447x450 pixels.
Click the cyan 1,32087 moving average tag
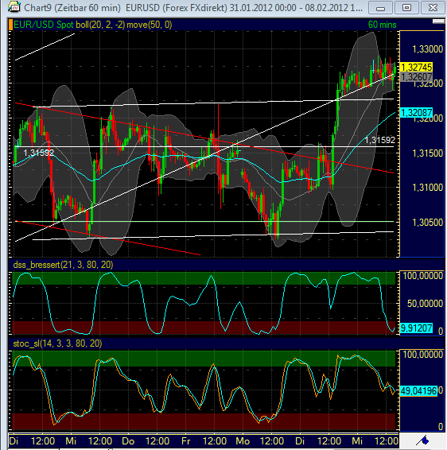[x=416, y=113]
